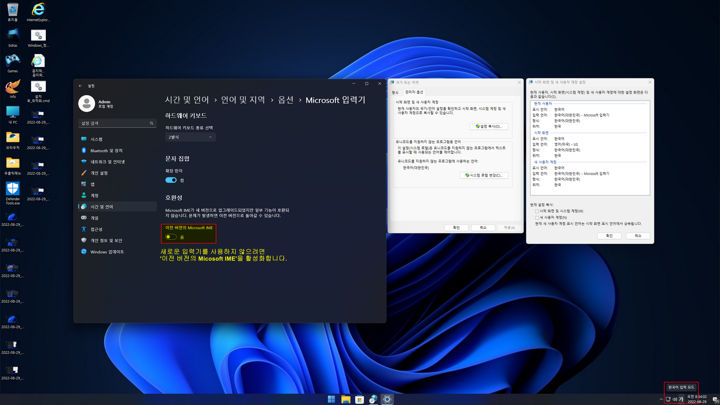
Task: Open the notification center icon
Action: click(715, 399)
